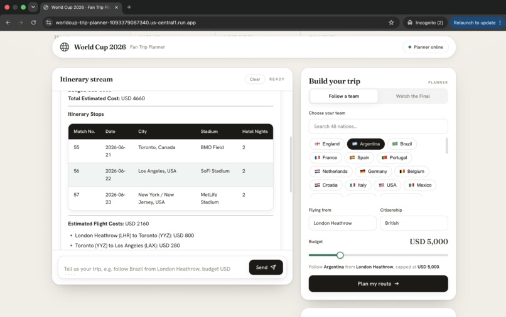Choose the Croatia team chip
The image size is (506, 317).
coord(326,185)
